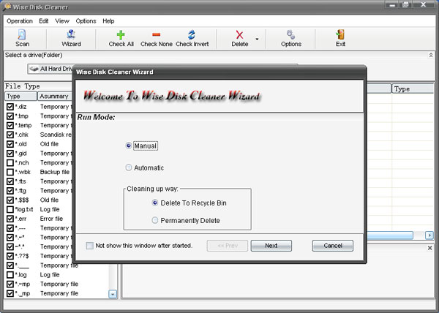
Task: Check the *.nch file type
Action: [x=10, y=162]
